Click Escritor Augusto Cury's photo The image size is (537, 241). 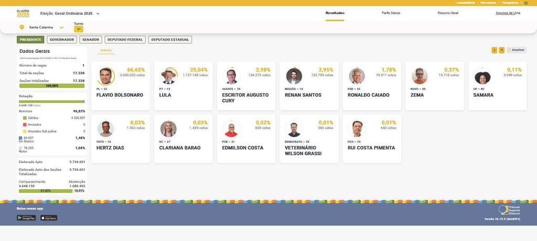pos(231,76)
